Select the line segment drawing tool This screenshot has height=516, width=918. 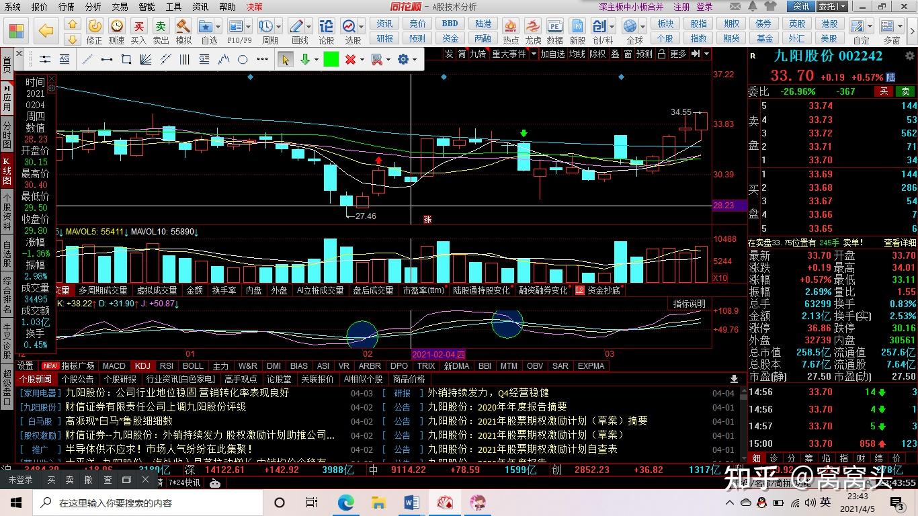pyautogui.click(x=106, y=59)
